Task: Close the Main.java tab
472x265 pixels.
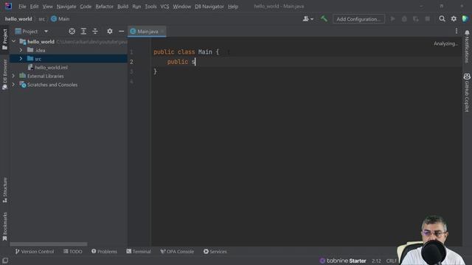Action: [x=162, y=31]
